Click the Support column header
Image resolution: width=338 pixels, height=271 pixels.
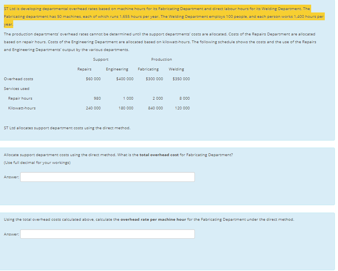click(101, 59)
